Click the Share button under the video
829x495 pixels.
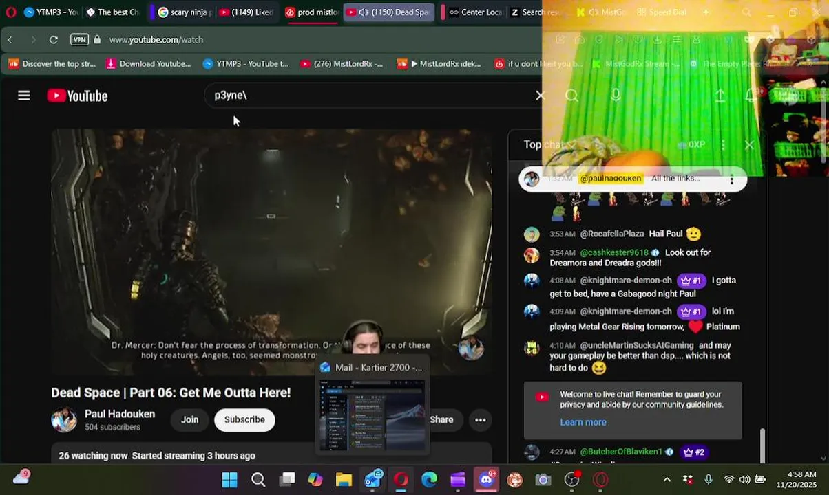pos(441,419)
